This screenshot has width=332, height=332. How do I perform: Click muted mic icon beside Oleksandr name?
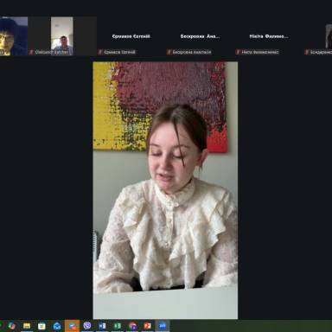pyautogui.click(x=31, y=52)
